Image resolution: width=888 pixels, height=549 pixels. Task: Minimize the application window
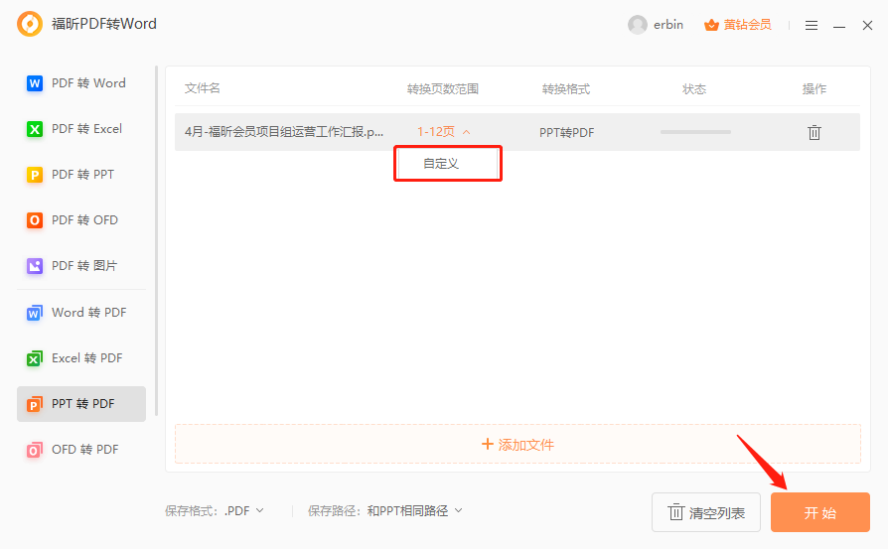click(x=839, y=26)
